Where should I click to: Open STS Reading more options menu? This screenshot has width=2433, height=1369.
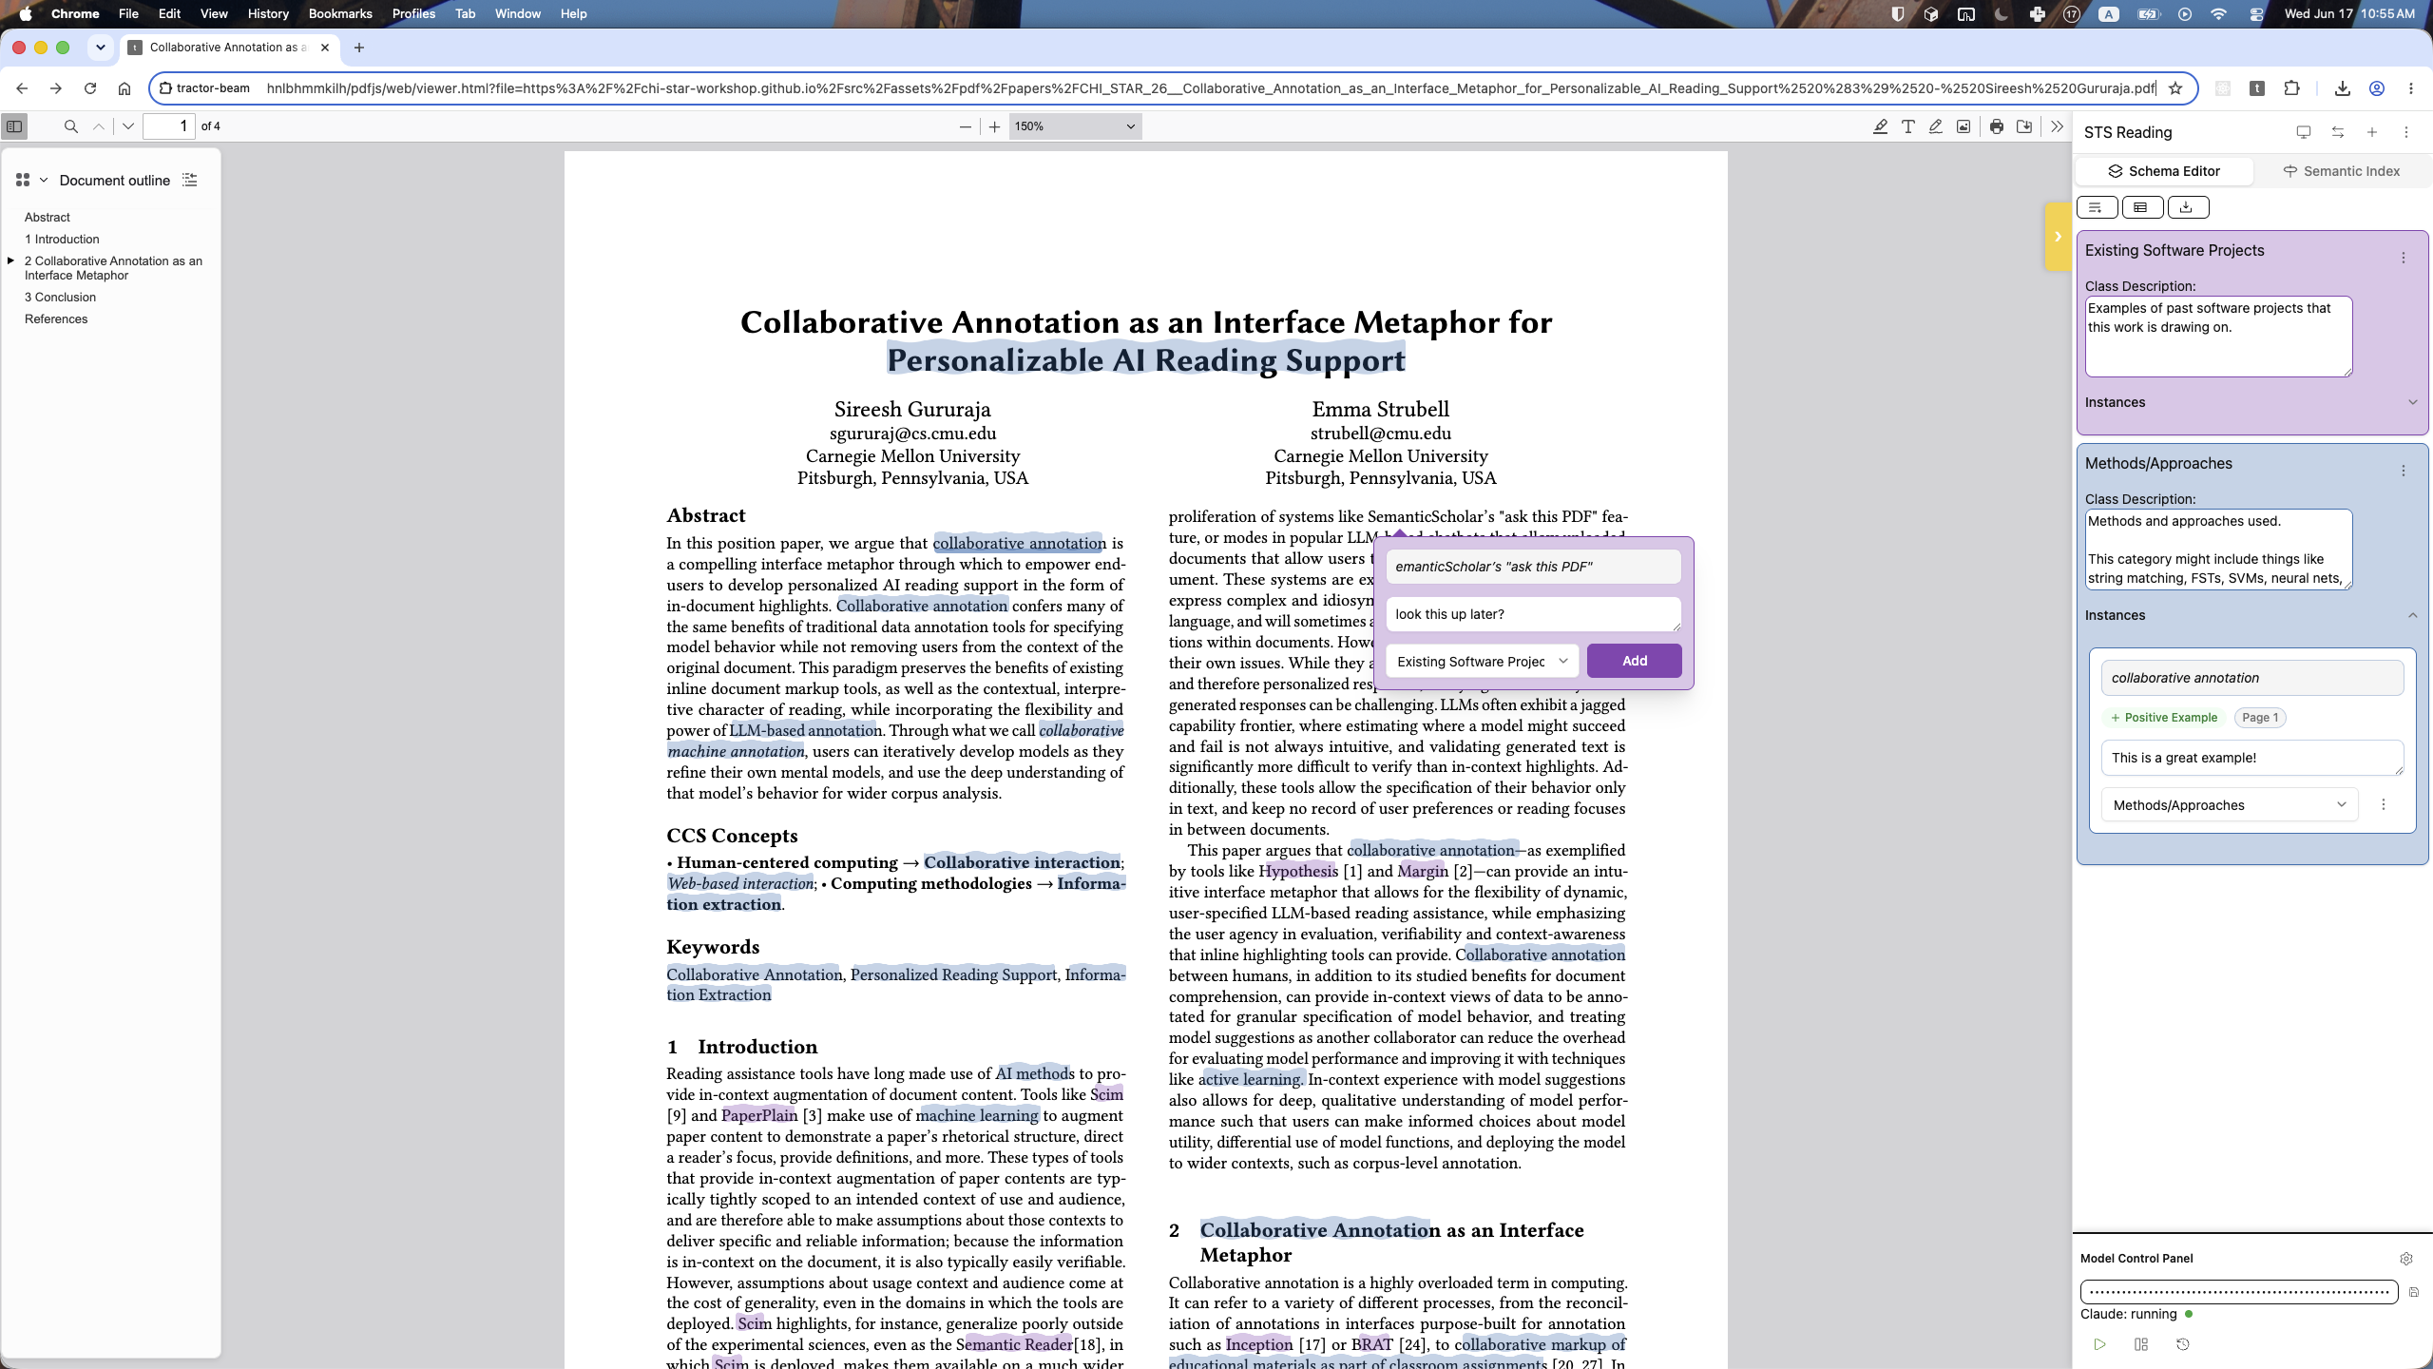pyautogui.click(x=2406, y=132)
